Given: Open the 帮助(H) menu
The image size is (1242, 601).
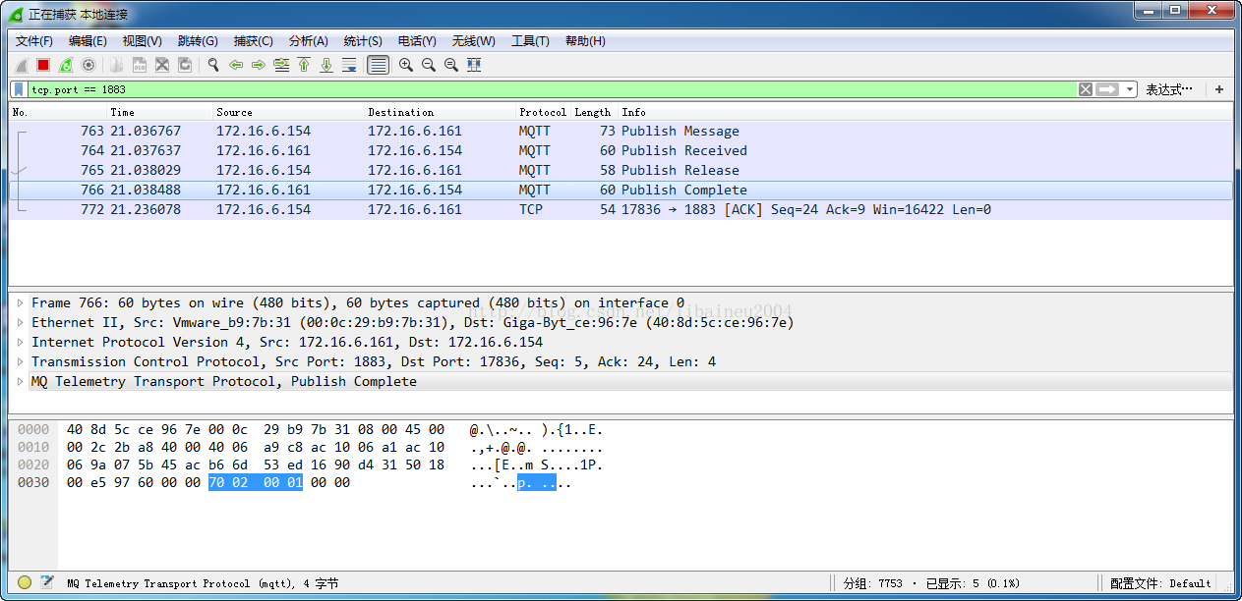Looking at the screenshot, I should click(585, 41).
